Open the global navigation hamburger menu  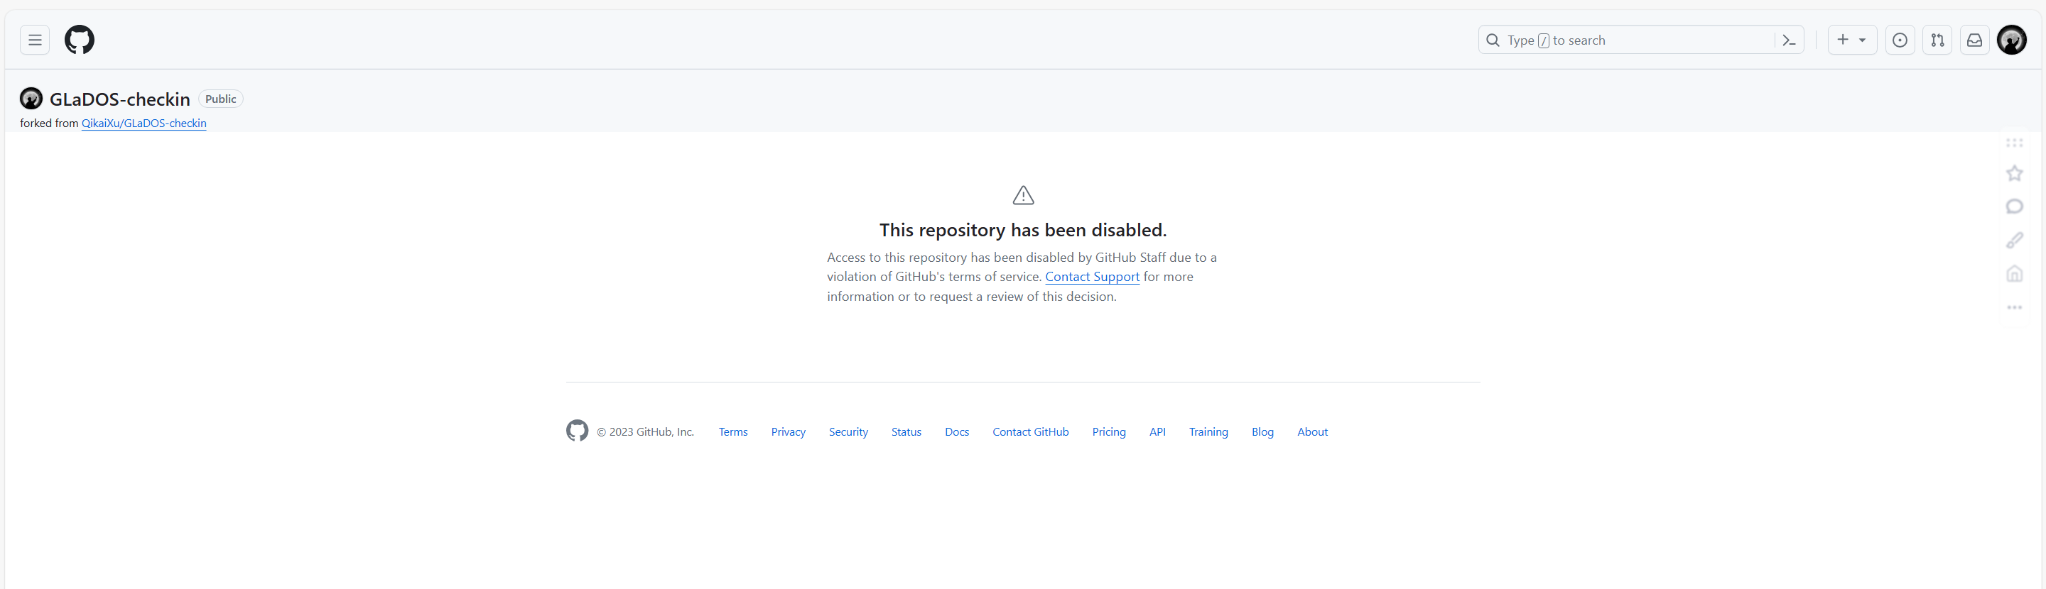[35, 40]
